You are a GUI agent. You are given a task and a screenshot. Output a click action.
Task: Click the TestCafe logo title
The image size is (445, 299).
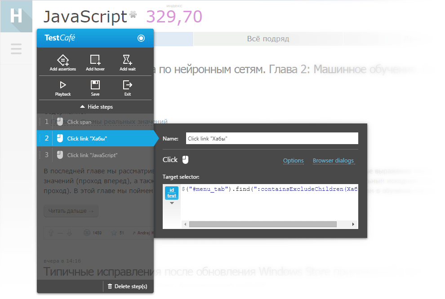[60, 38]
